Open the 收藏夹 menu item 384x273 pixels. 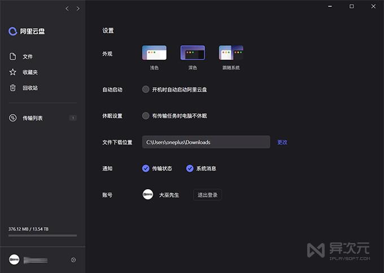(30, 72)
